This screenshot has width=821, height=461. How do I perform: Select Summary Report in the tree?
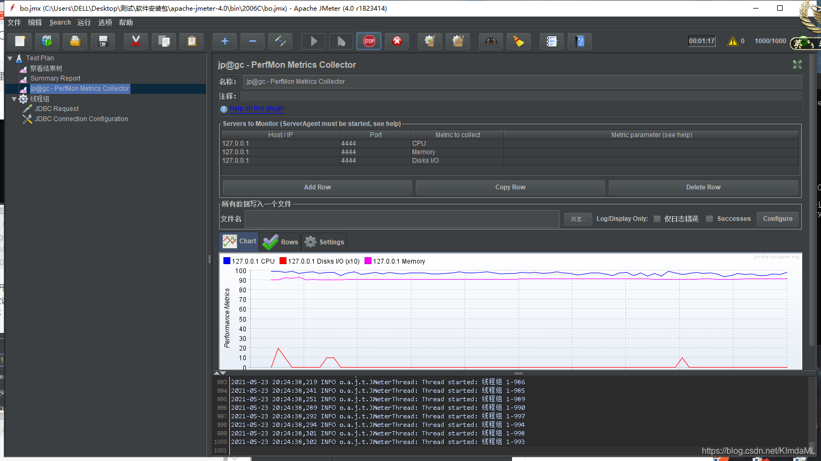tap(55, 78)
